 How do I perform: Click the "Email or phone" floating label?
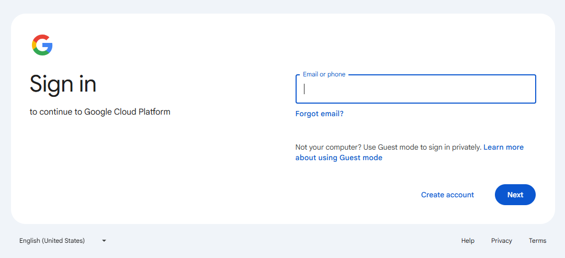coord(324,74)
